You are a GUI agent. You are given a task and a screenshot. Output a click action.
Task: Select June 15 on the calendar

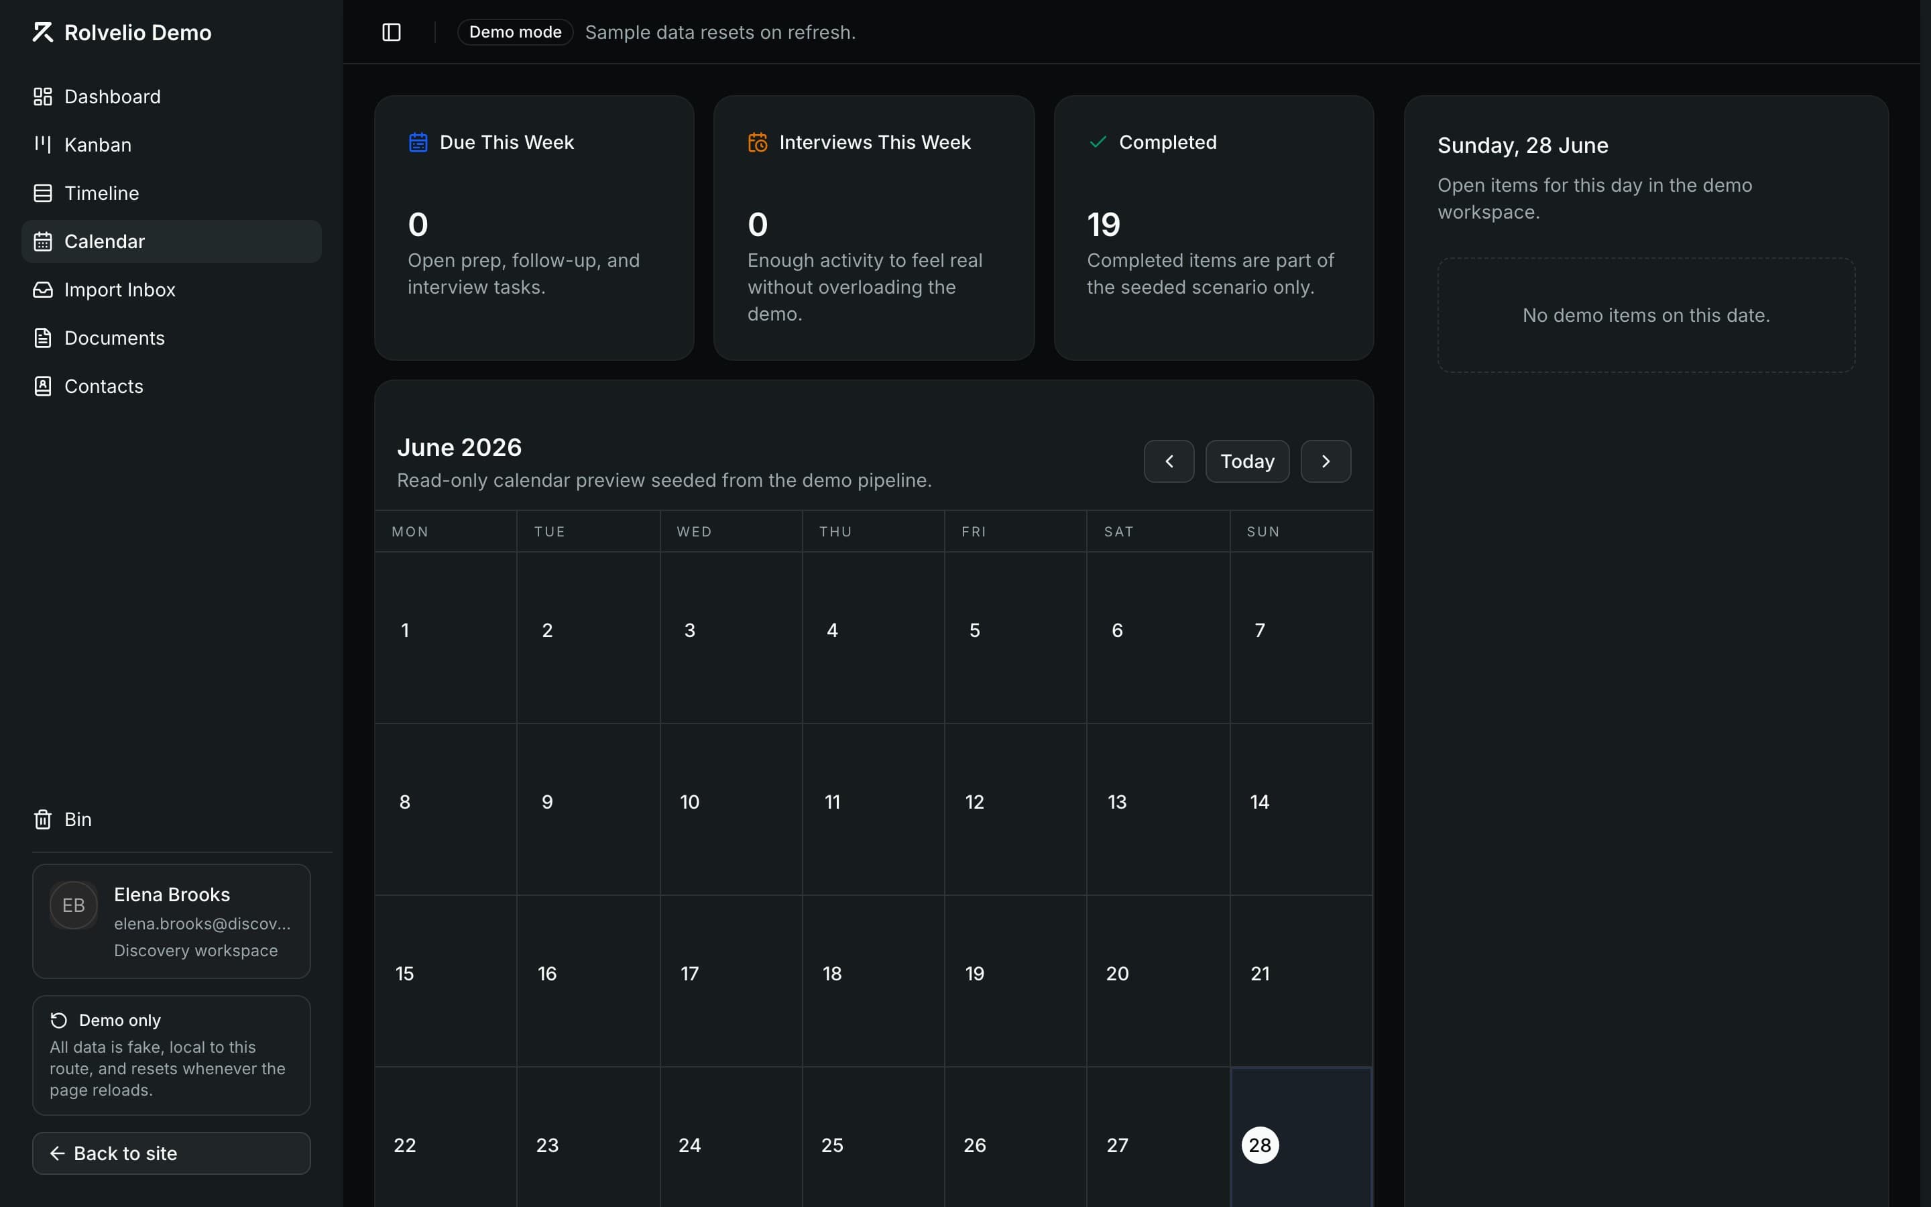click(445, 980)
